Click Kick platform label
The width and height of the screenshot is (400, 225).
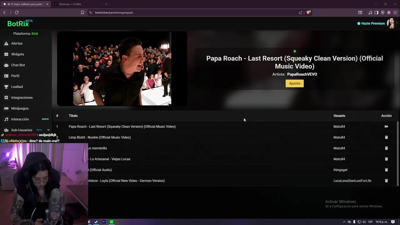tap(35, 34)
